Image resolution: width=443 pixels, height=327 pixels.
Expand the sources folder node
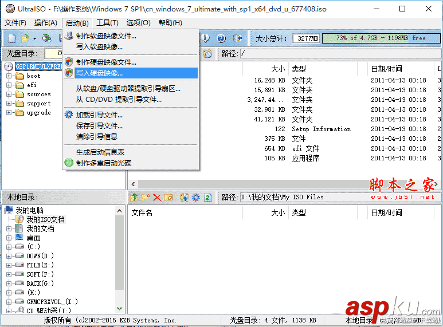coord(9,94)
